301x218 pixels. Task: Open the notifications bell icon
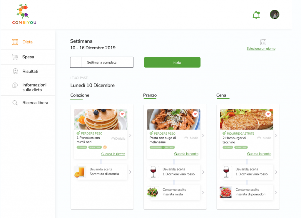click(256, 15)
